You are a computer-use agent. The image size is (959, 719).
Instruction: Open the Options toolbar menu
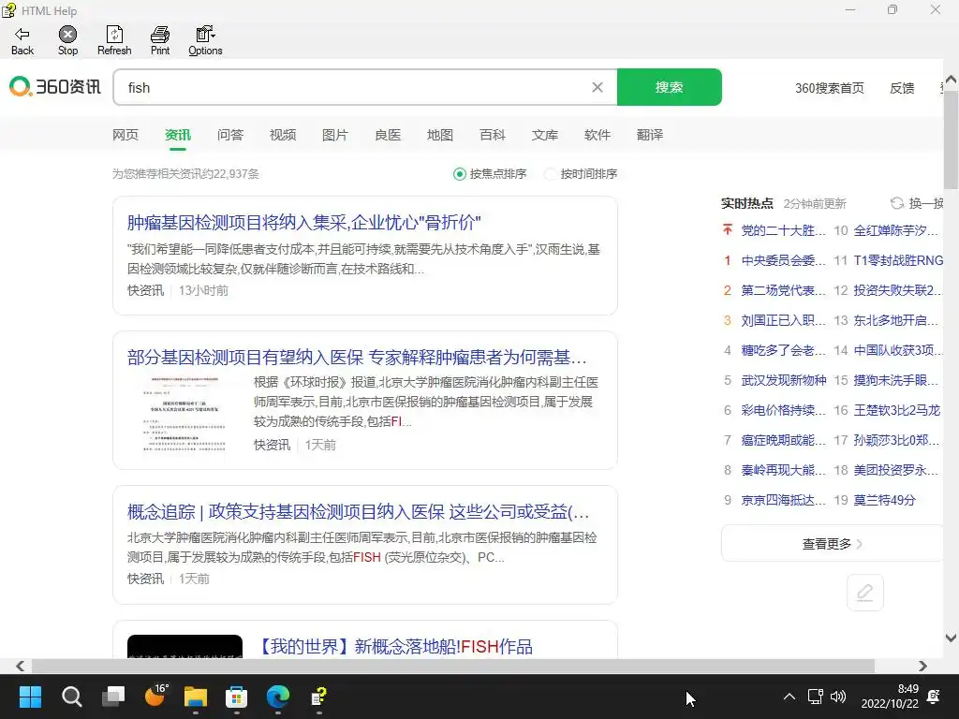click(205, 41)
